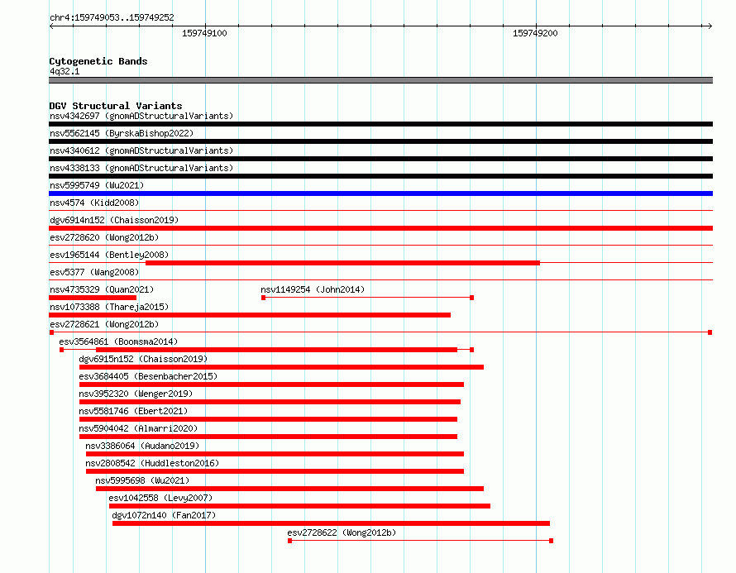The height and width of the screenshot is (573, 736).
Task: Select the esv5377 (Wang2008) label
Action: click(x=94, y=272)
